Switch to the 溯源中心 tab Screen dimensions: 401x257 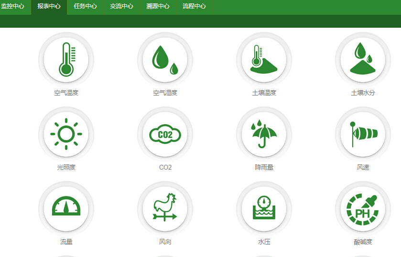coord(158,7)
